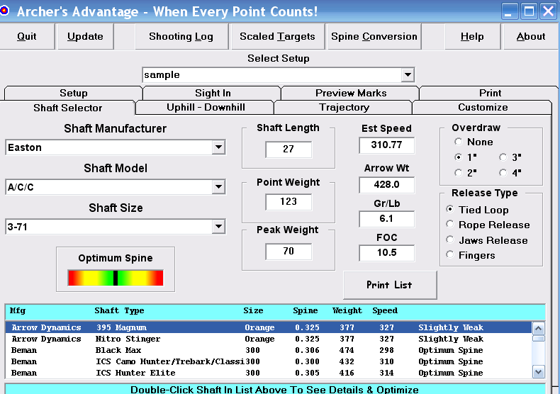Click the Optimum Spine color gauge

point(116,278)
